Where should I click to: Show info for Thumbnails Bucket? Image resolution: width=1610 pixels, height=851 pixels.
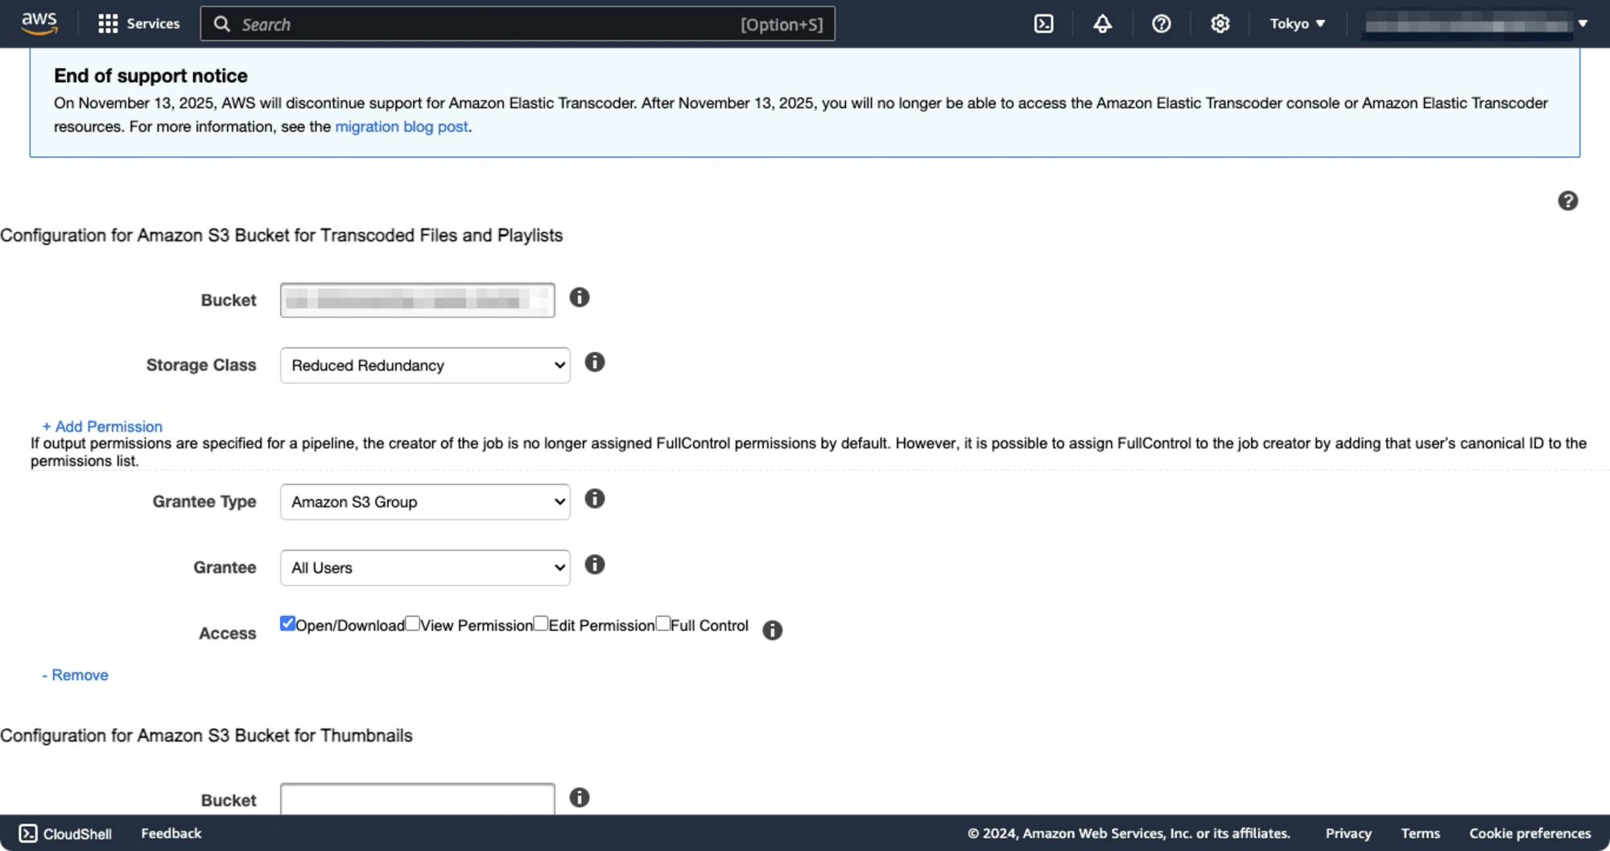[x=579, y=797]
